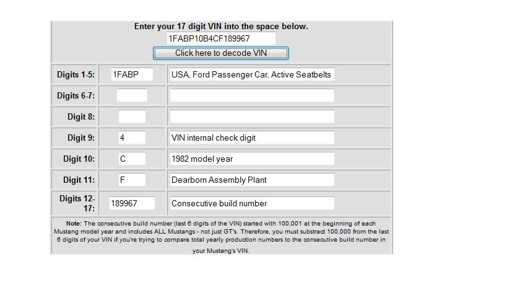This screenshot has height=285, width=507.
Task: Focus the empty Digits 6-7 code field
Action: [132, 95]
